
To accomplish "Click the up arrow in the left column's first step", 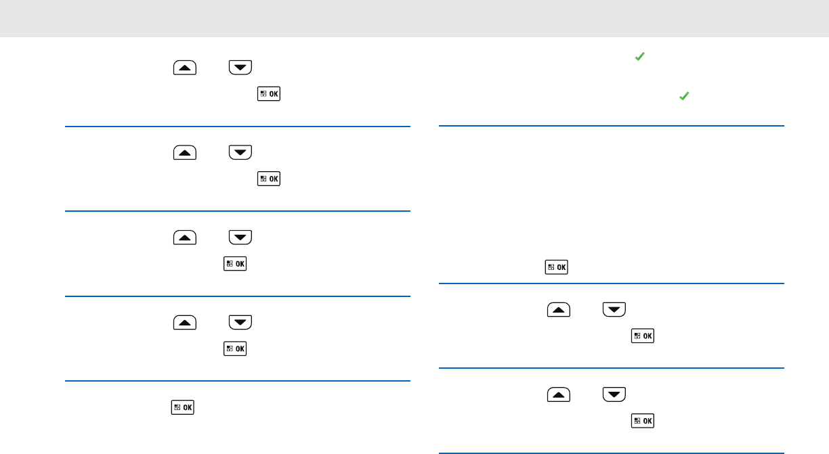I will tap(185, 67).
